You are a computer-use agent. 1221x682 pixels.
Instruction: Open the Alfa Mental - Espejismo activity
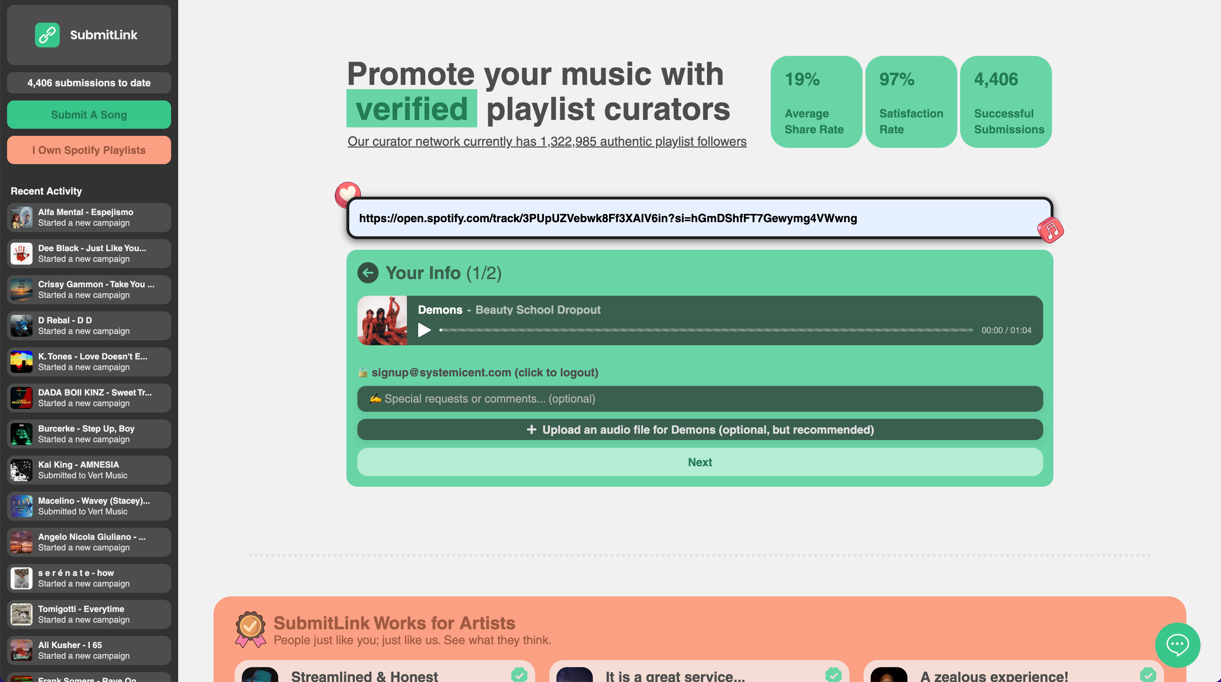pyautogui.click(x=89, y=218)
